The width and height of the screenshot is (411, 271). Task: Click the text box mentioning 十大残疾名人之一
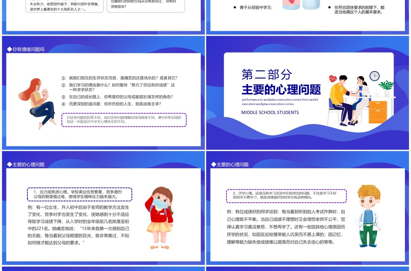point(65,6)
